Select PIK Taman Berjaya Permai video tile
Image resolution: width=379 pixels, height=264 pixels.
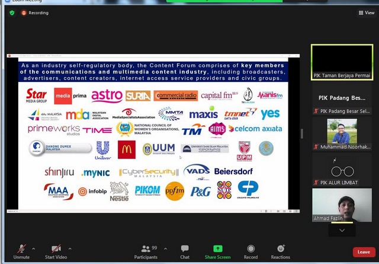click(342, 62)
